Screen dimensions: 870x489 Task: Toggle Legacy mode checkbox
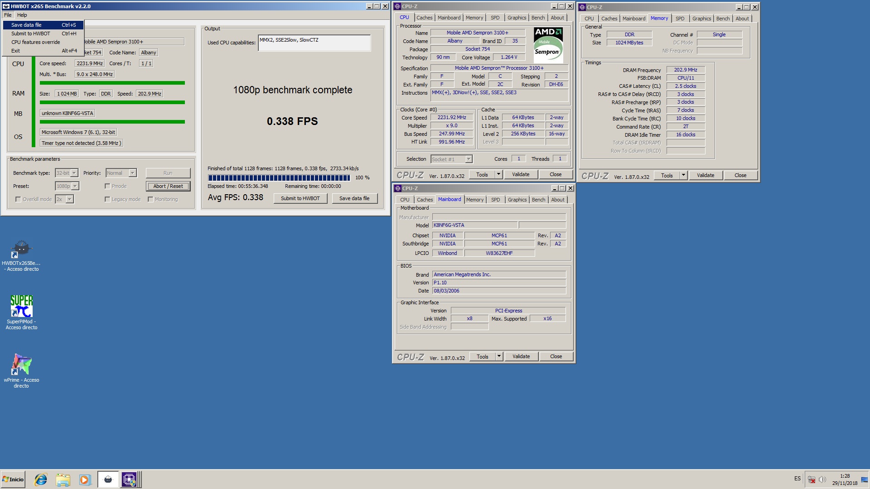107,199
